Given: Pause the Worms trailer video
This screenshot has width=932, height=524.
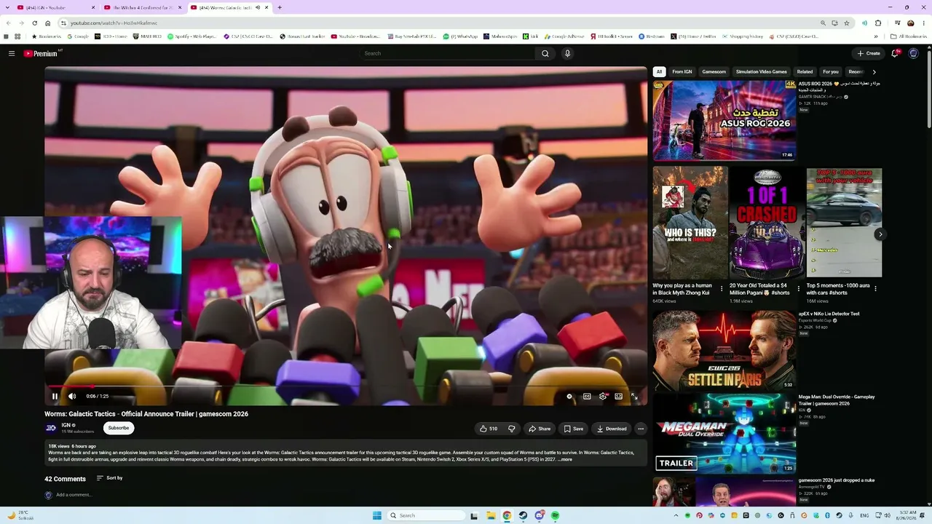Looking at the screenshot, I should click(x=55, y=396).
